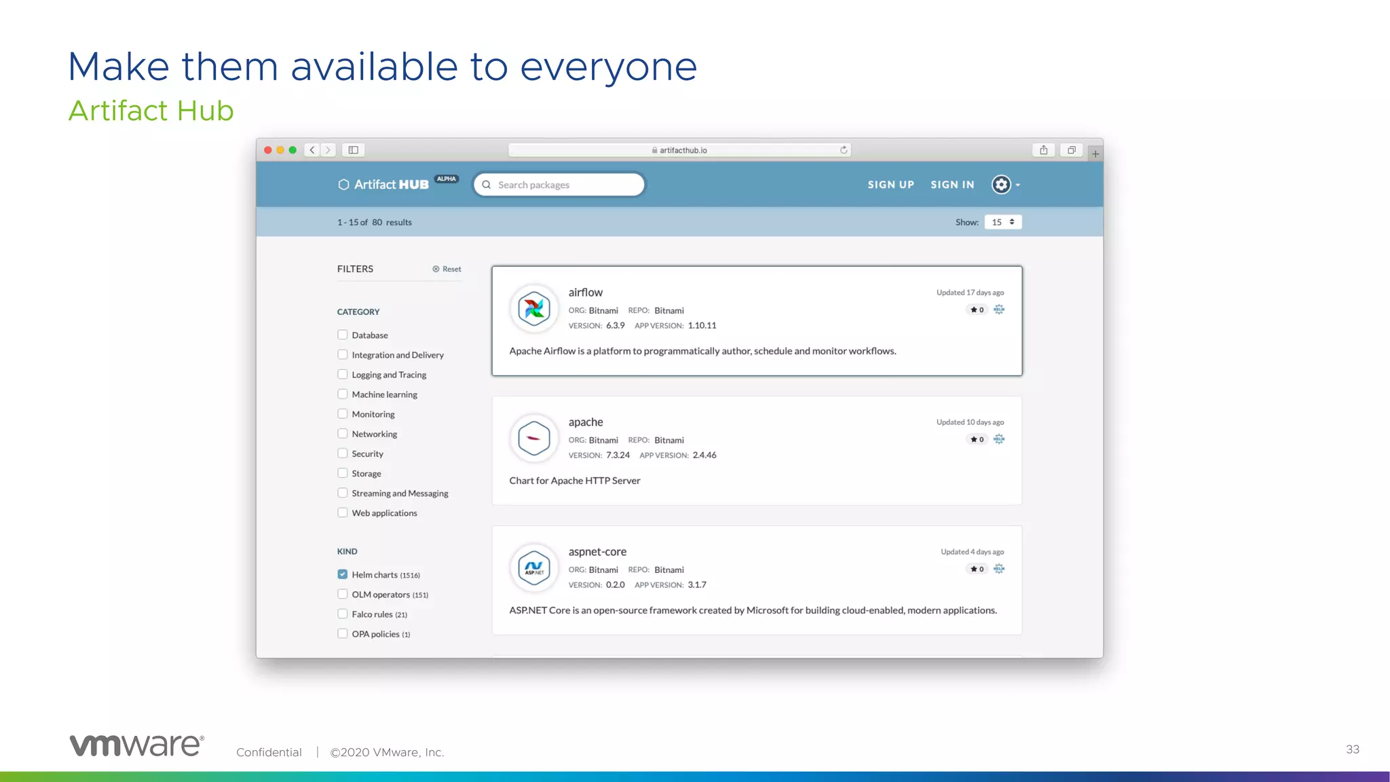The height and width of the screenshot is (782, 1390).
Task: Enable Machine learning filter
Action: pyautogui.click(x=343, y=394)
